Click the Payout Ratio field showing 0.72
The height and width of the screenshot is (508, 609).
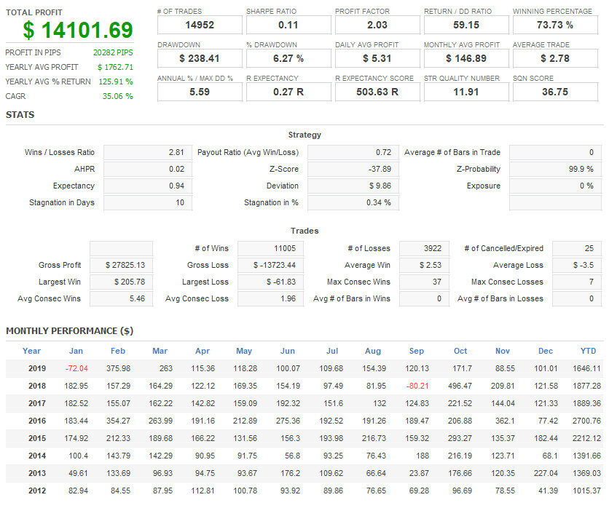353,153
